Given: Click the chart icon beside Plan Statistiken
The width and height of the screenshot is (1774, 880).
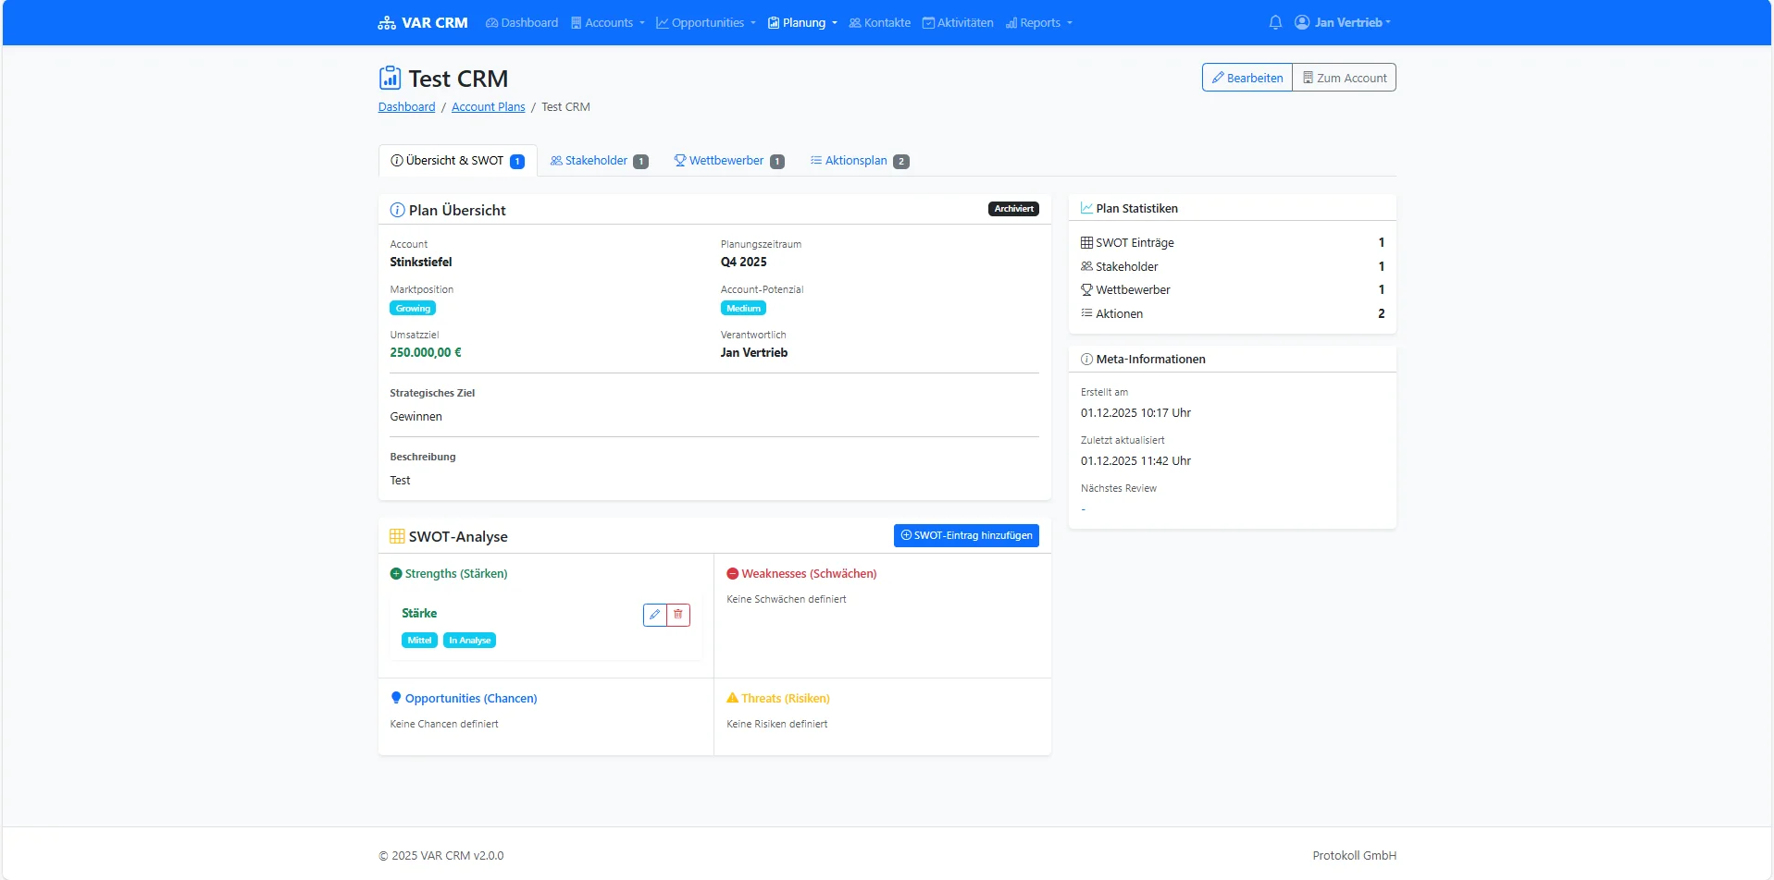Looking at the screenshot, I should tap(1085, 208).
